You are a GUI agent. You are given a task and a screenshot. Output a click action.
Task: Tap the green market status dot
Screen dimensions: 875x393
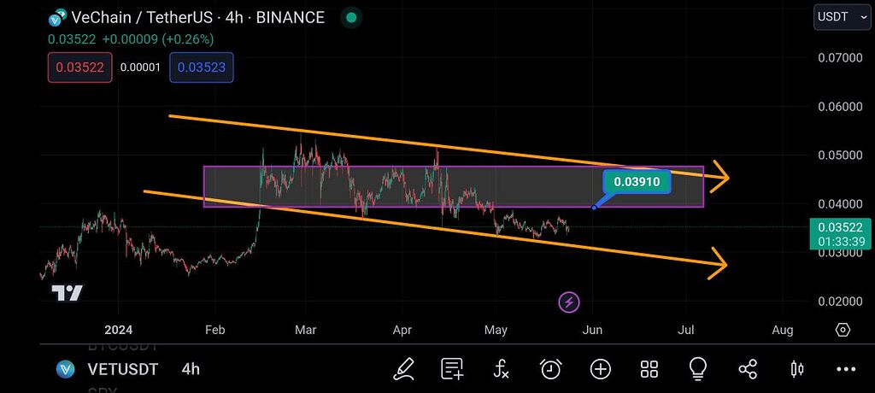[x=351, y=17]
